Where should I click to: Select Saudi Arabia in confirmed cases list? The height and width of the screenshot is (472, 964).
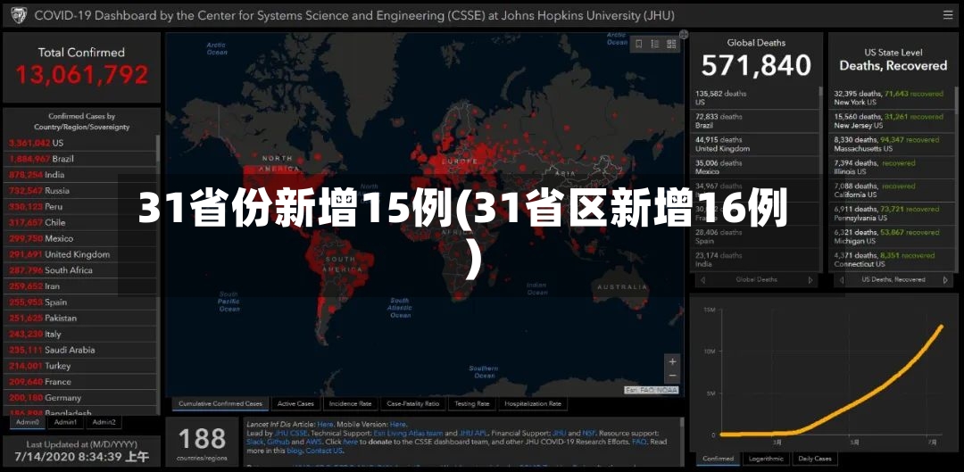pos(82,351)
